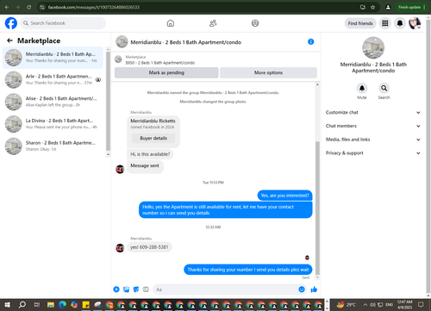Go to the Home feed icon

(x=171, y=23)
